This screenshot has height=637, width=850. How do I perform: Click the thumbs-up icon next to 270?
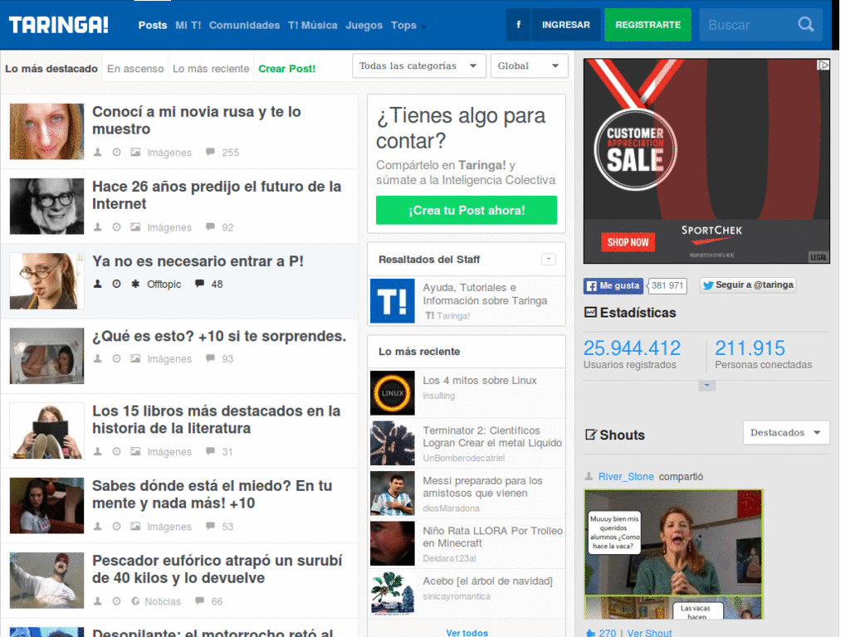tap(590, 633)
